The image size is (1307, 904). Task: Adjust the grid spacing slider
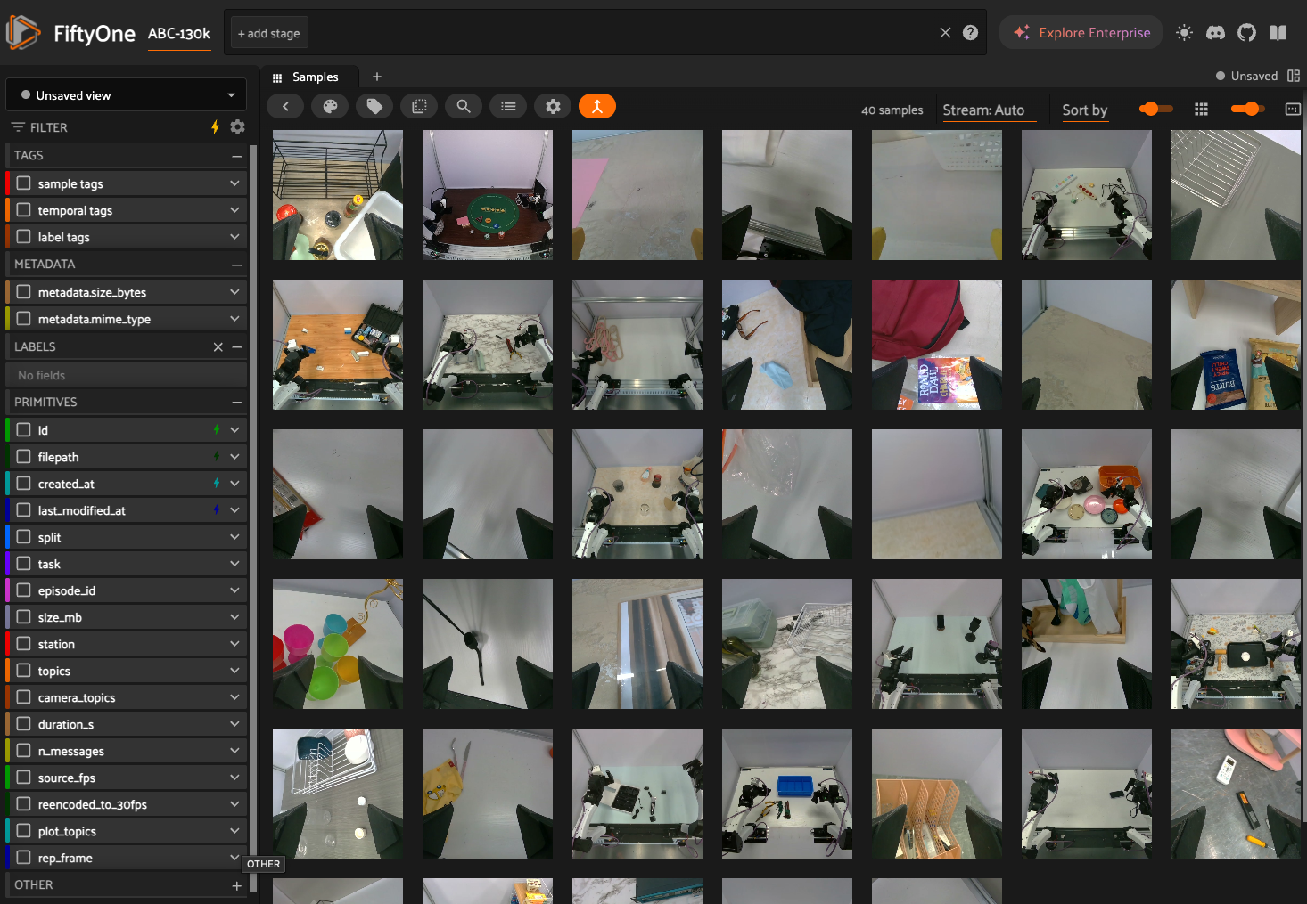point(1247,109)
